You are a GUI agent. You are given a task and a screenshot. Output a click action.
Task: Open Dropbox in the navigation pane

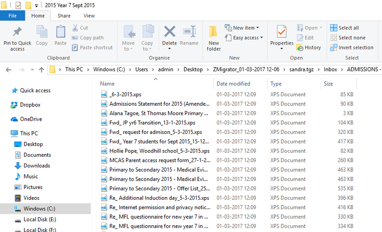pos(30,105)
